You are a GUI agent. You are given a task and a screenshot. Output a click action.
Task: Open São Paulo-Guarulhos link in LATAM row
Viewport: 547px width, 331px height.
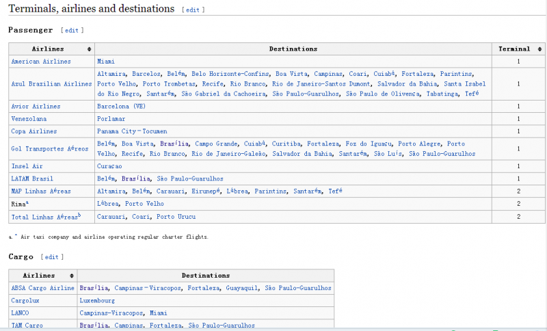(190, 179)
